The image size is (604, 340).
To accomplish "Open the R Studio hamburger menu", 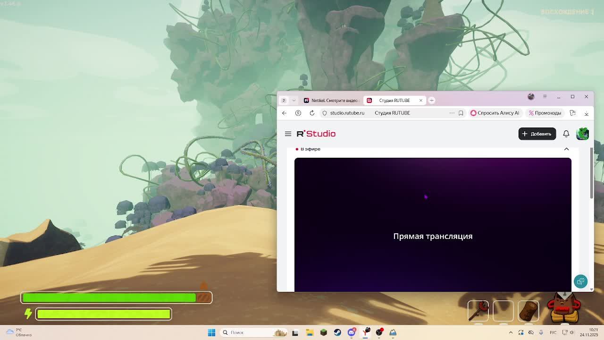I will click(x=288, y=134).
